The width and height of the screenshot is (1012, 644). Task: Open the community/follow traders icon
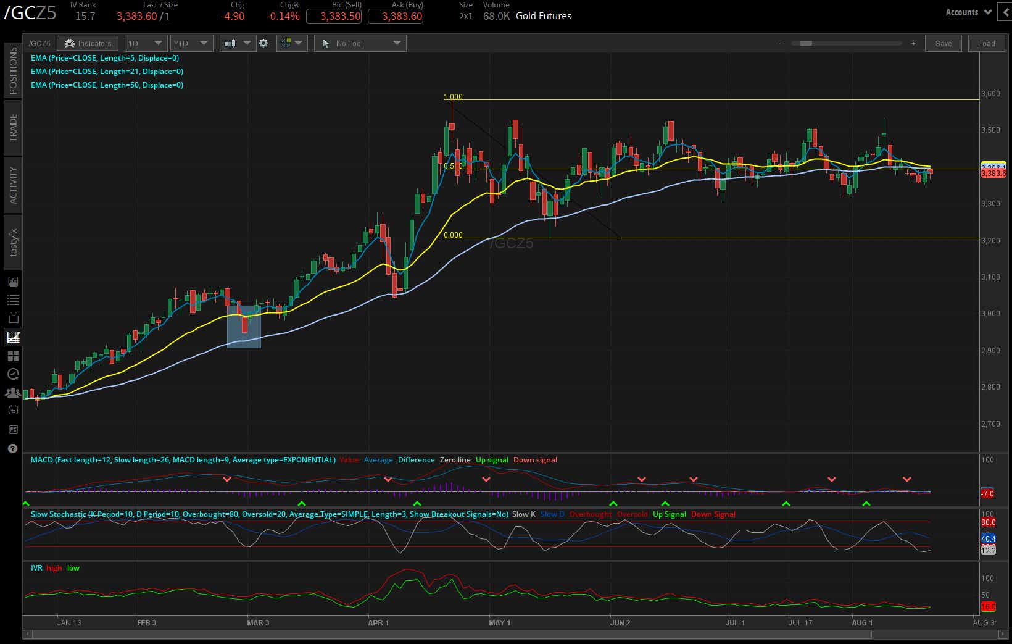(12, 392)
